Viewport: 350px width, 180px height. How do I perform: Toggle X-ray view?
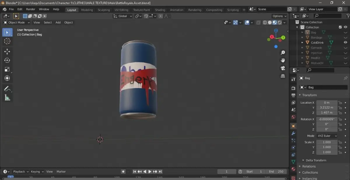(x=258, y=22)
